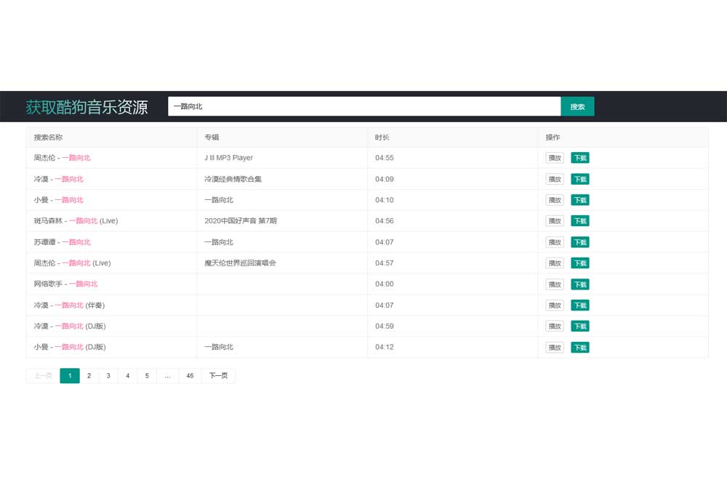Play 周杰伦 - 一路向北 from J III MP3 Player
Image resolution: width=727 pixels, height=504 pixels.
click(555, 158)
